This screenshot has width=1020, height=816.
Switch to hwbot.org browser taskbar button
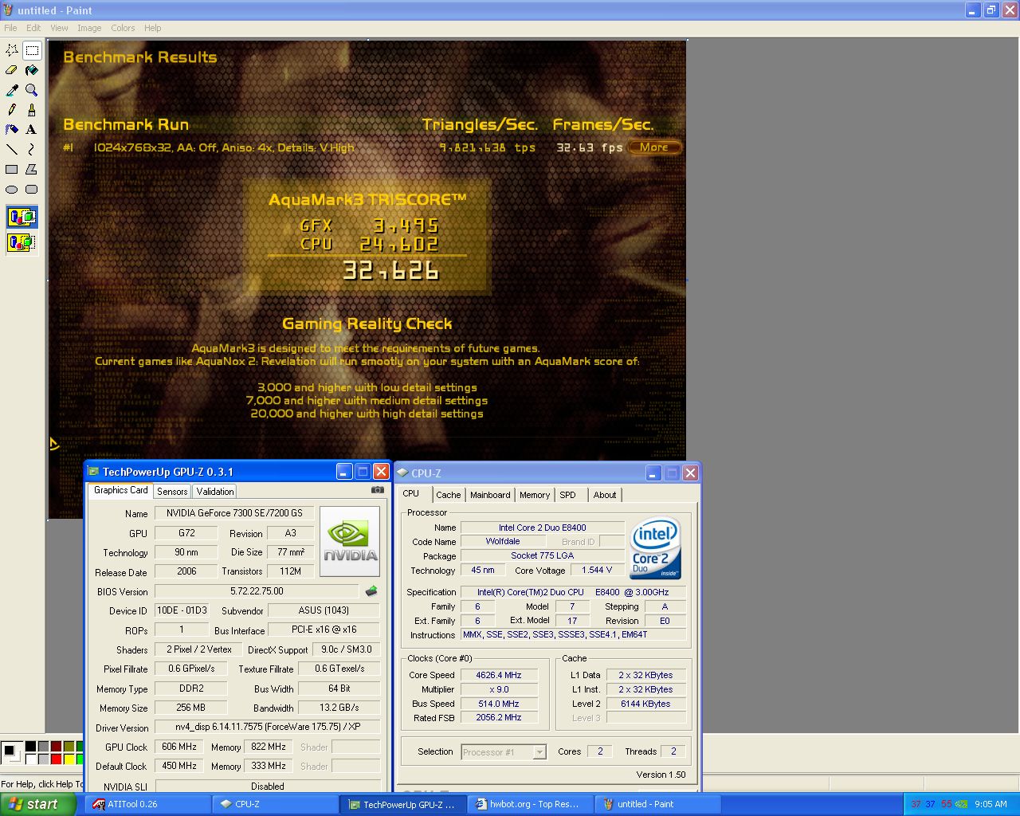click(532, 804)
